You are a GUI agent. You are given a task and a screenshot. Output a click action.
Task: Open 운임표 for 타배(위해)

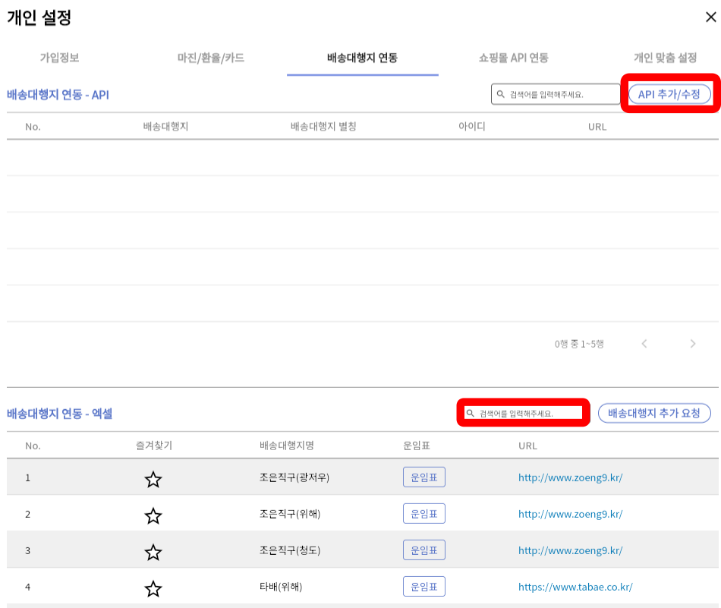pyautogui.click(x=423, y=587)
